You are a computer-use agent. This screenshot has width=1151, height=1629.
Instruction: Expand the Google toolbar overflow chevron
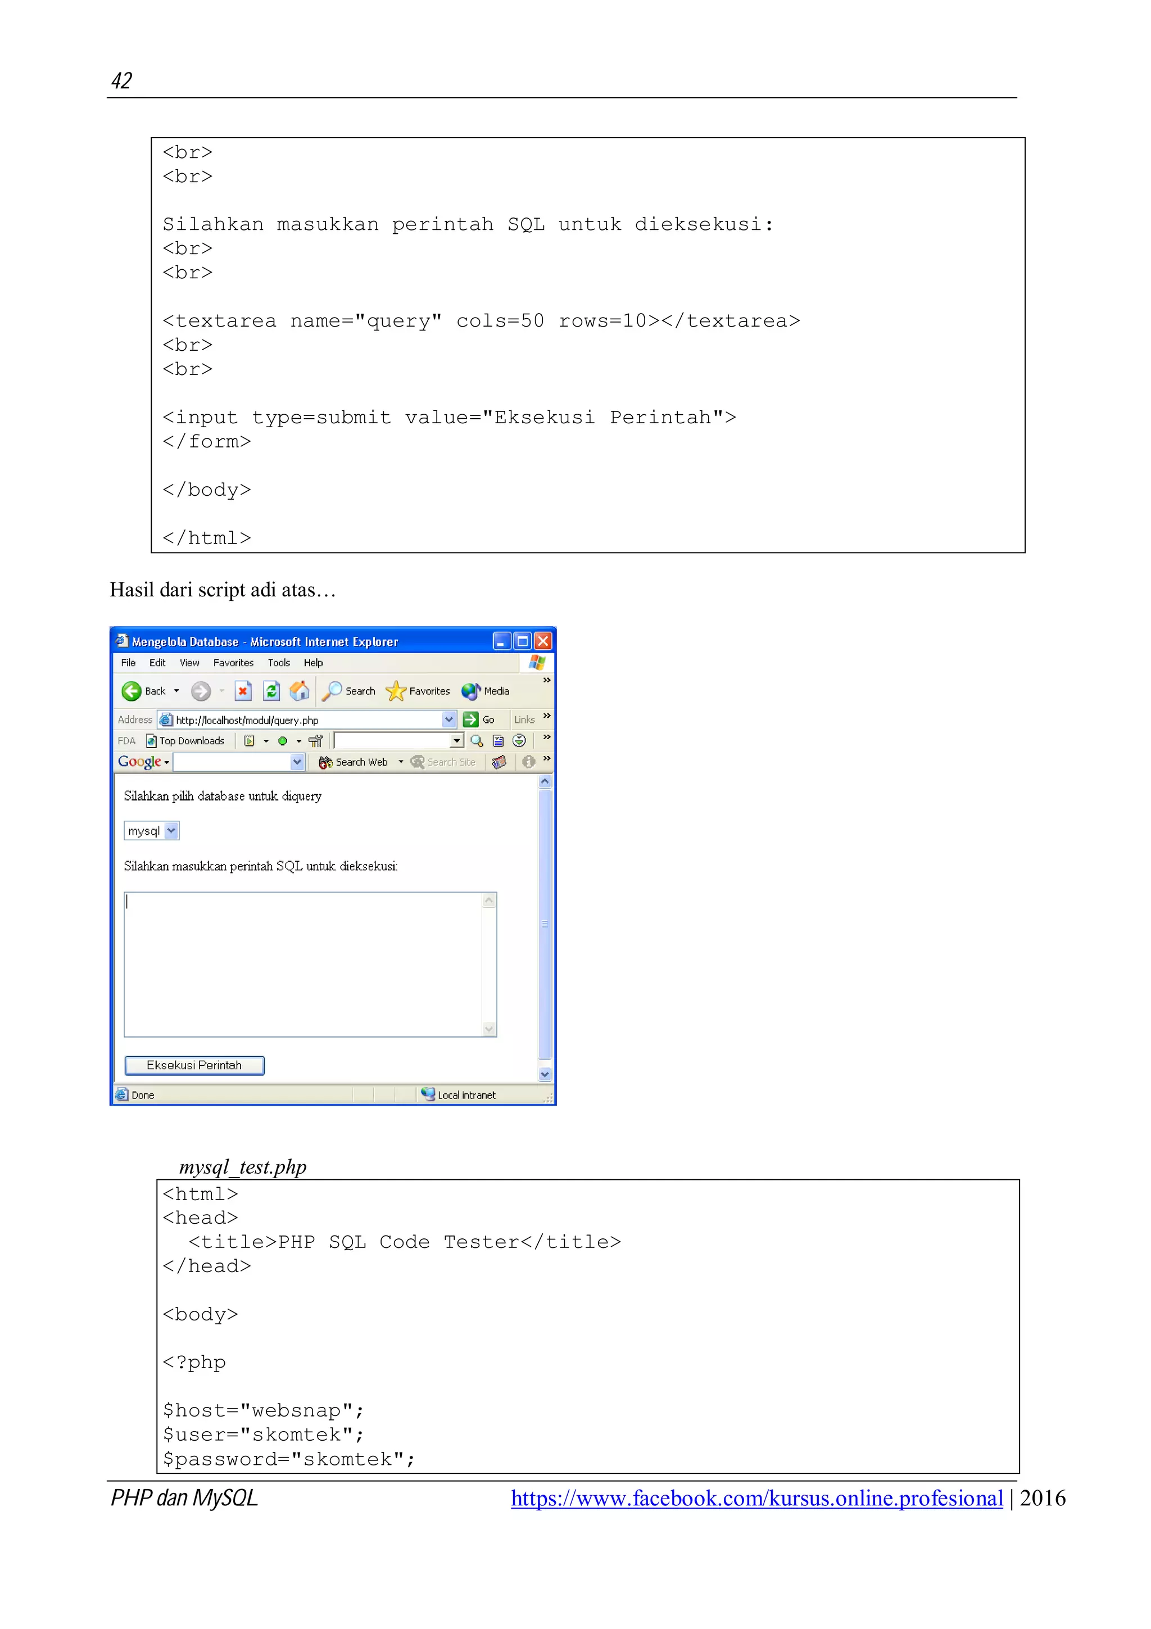547,758
